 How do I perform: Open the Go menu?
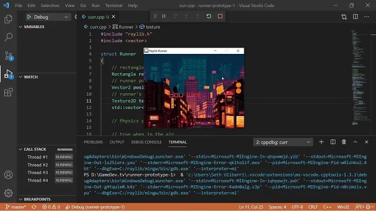[83, 5]
